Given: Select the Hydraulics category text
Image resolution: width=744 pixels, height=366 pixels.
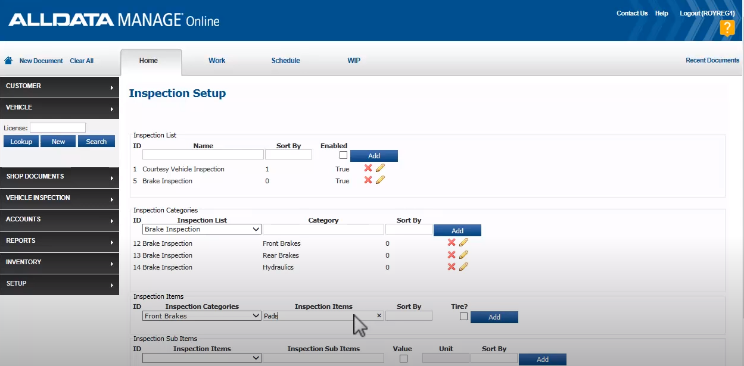Looking at the screenshot, I should (278, 267).
